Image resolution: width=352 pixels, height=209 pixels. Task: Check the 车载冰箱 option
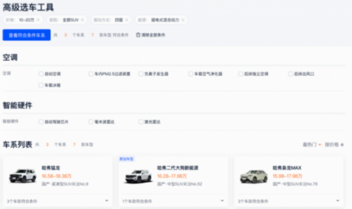41,85
